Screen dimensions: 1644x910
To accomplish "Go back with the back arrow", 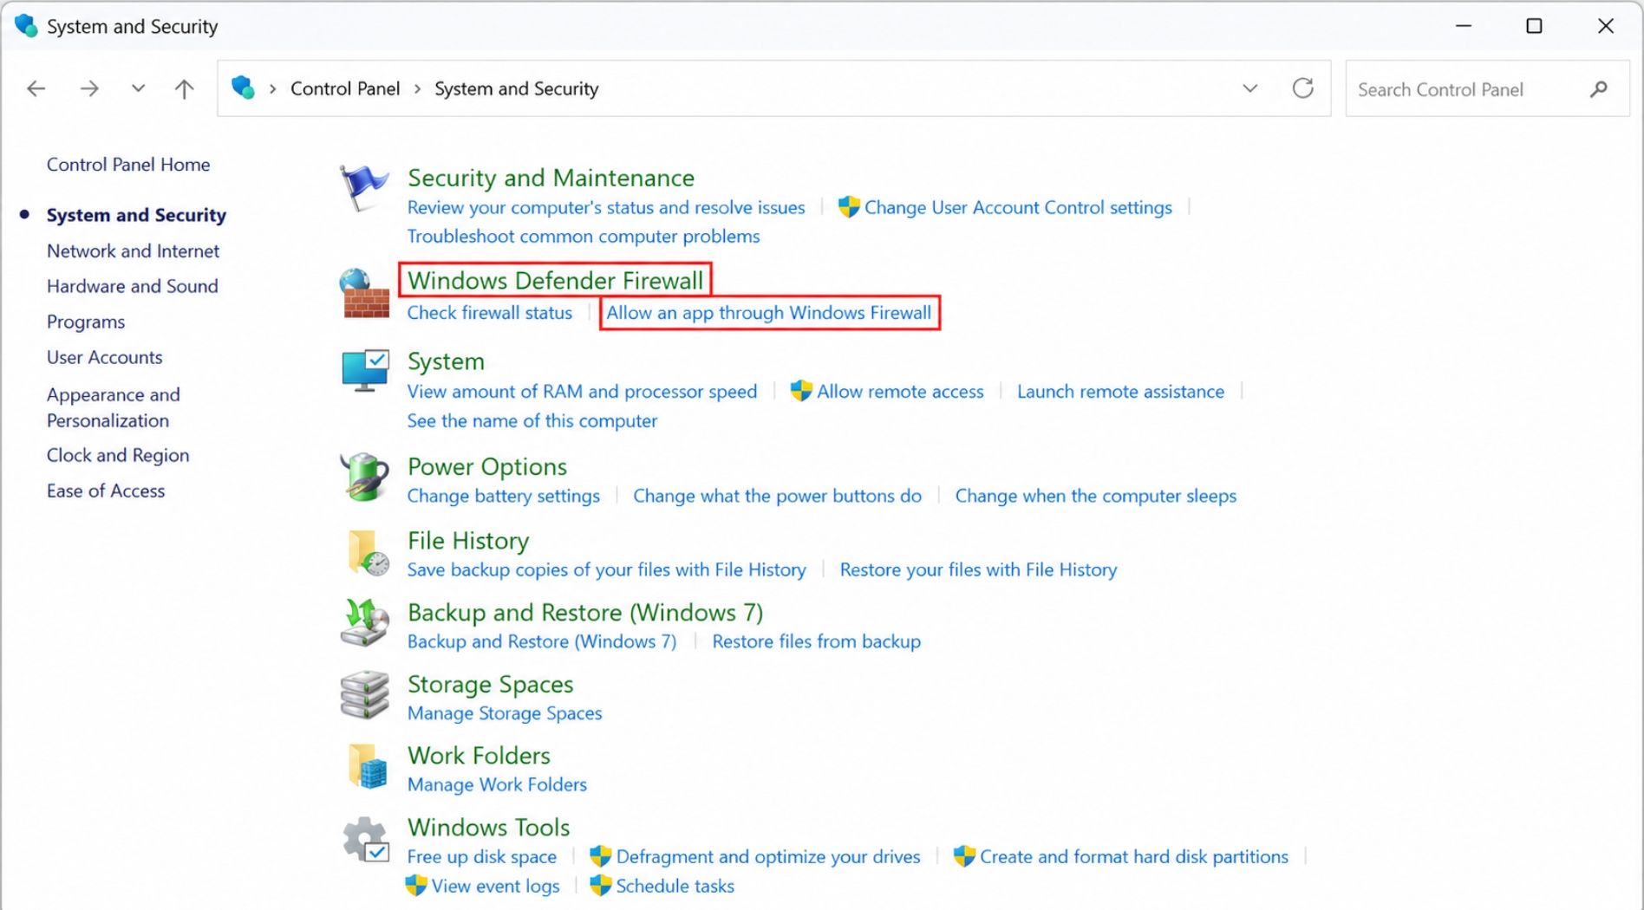I will (36, 88).
